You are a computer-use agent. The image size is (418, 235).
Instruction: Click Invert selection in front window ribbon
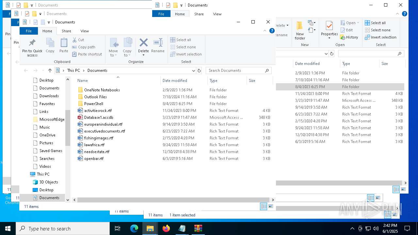(186, 54)
